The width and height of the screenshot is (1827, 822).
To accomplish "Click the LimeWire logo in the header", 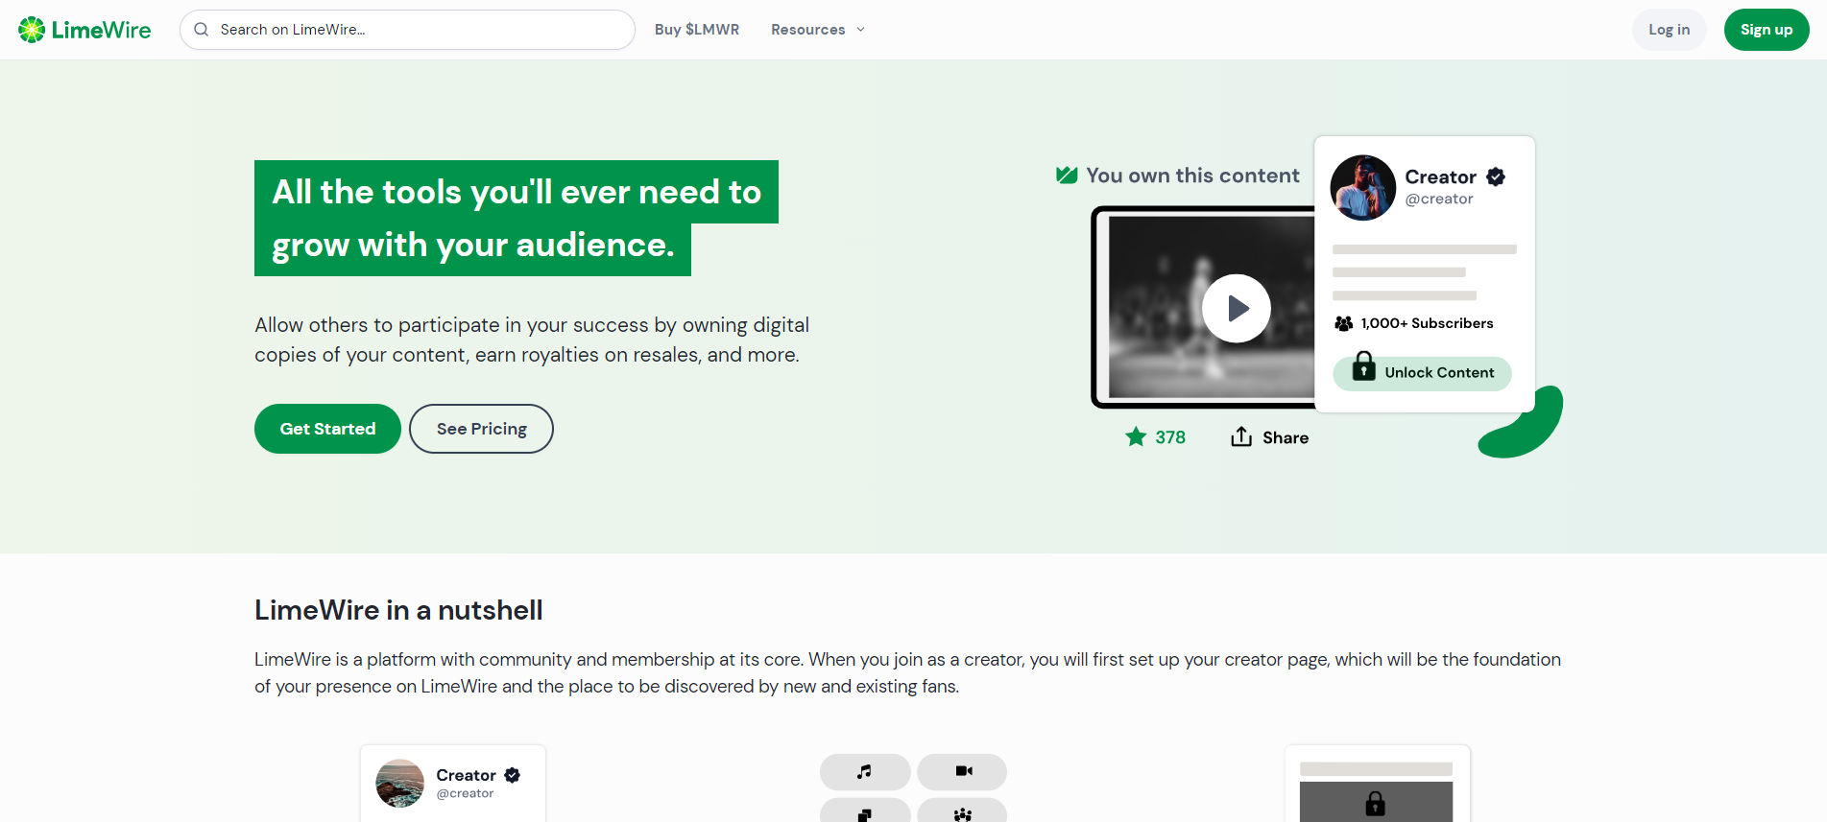I will (84, 30).
